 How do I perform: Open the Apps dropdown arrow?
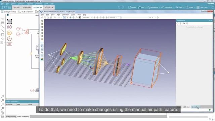184,7
